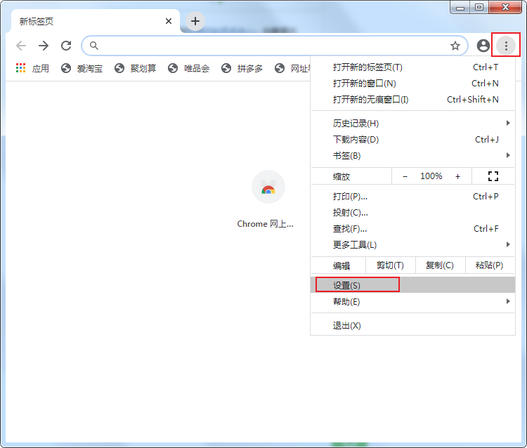Click 剪切(T) edit button
Screen dimensions: 527x448
pyautogui.click(x=390, y=265)
